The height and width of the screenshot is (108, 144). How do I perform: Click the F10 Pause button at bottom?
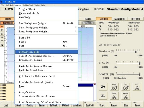pyautogui.click(x=114, y=105)
